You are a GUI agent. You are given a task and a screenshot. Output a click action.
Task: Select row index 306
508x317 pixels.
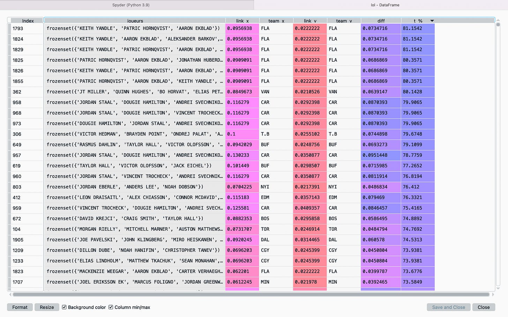27,134
